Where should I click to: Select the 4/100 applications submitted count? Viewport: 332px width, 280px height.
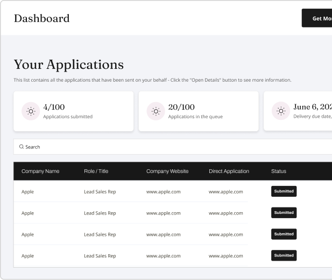54,107
